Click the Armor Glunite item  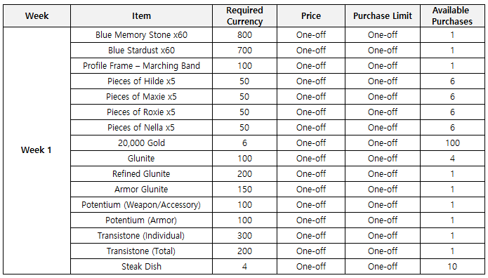pos(141,190)
